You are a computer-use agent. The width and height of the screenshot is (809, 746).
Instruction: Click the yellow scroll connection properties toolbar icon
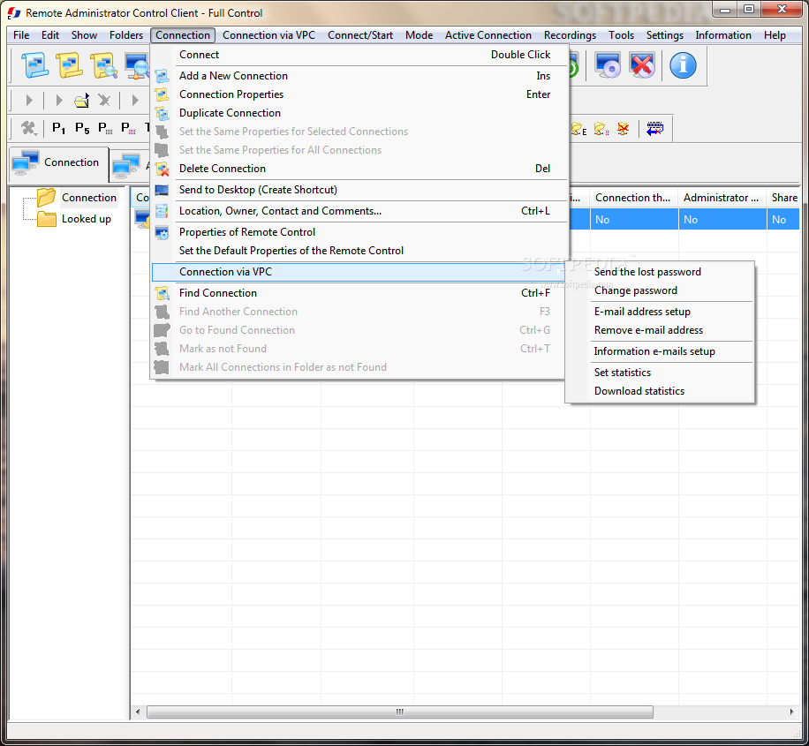[x=69, y=65]
